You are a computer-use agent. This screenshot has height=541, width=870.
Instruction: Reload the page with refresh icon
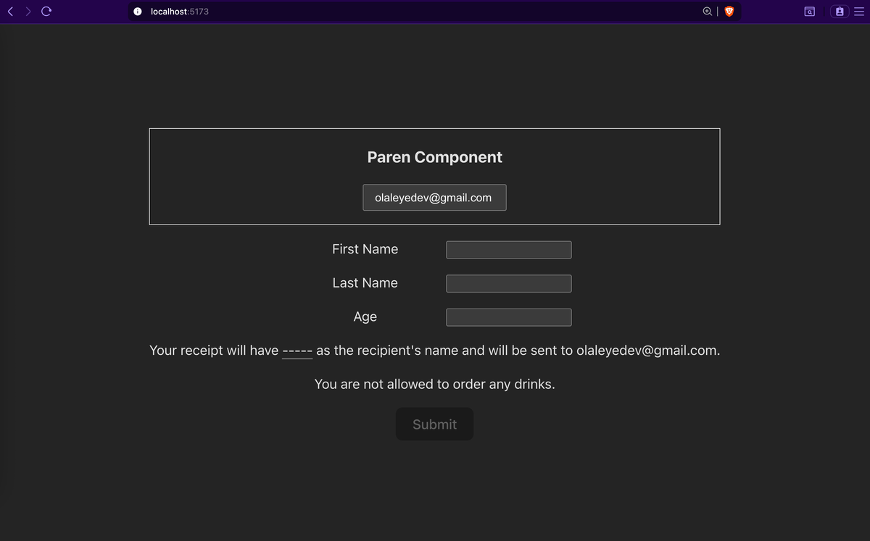click(x=46, y=12)
